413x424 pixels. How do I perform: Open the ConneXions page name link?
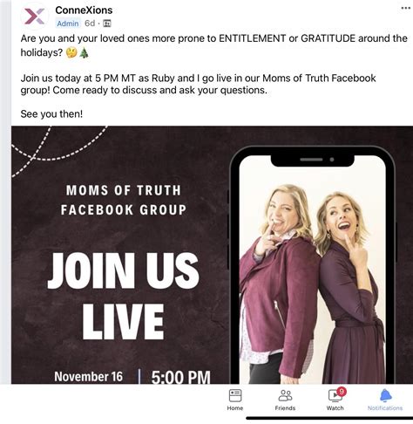pyautogui.click(x=84, y=10)
